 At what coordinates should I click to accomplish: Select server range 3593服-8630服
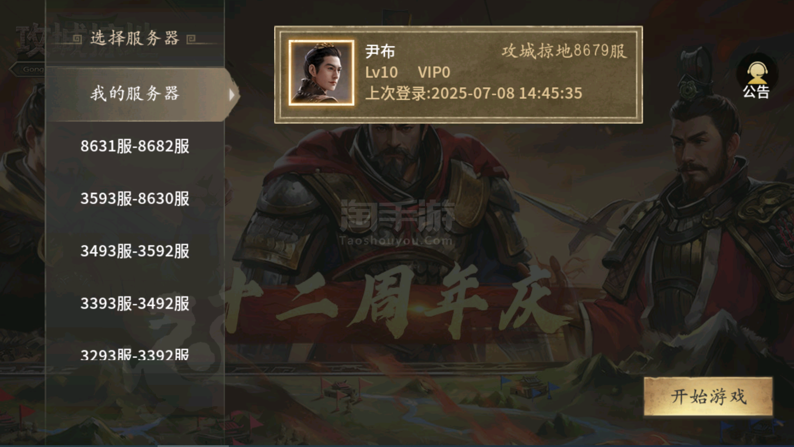(135, 199)
